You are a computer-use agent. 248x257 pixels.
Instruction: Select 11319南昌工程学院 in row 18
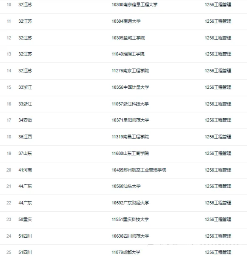(x=130, y=137)
